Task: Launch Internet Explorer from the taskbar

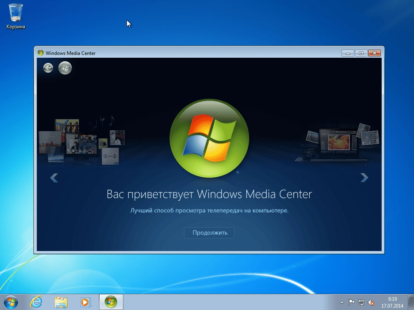Action: pyautogui.click(x=36, y=302)
